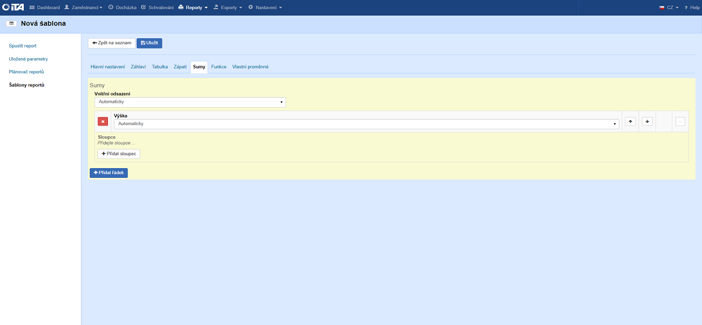This screenshot has height=325, width=702.
Task: Delete the row with the red X button
Action: click(x=103, y=121)
